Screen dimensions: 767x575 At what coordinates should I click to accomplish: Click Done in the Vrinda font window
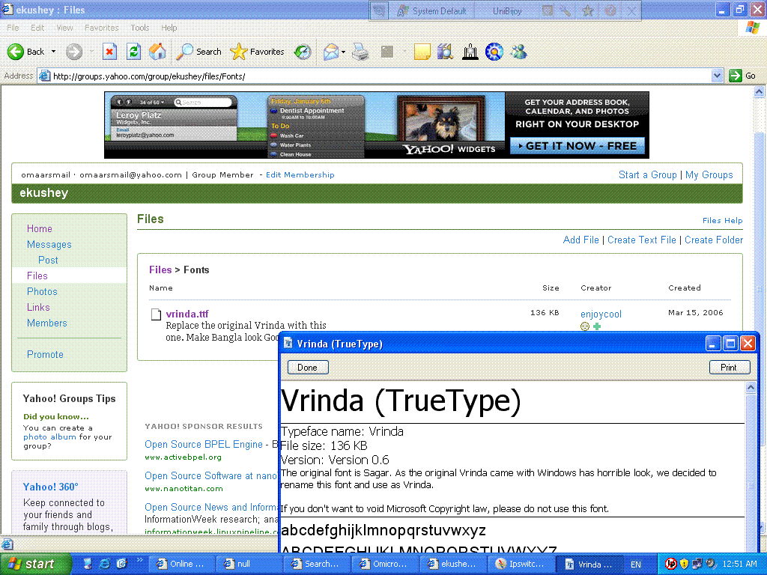(307, 367)
